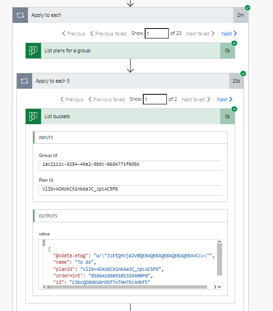Collapse the Apply to each 5 header
The image size is (273, 311).
pyautogui.click(x=131, y=81)
